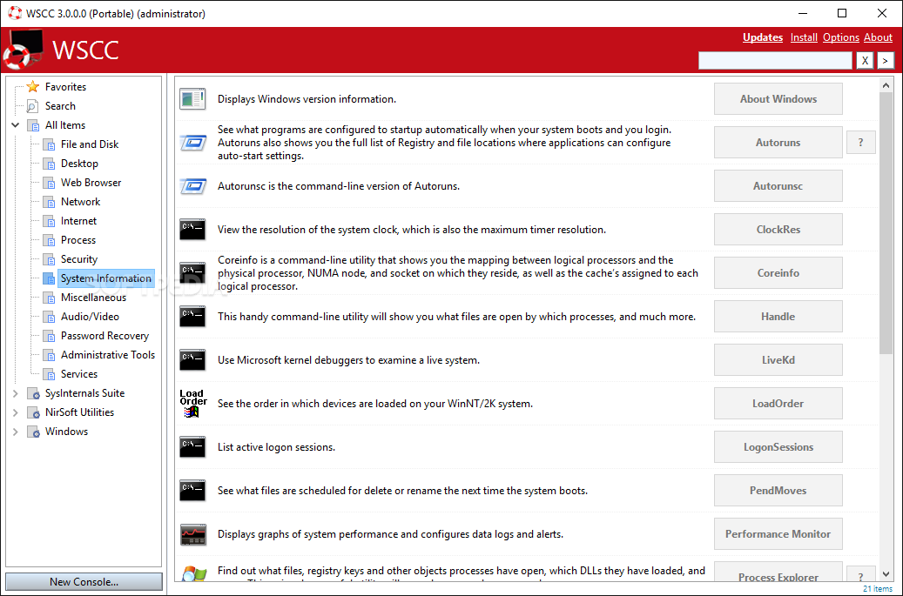Expand the Windows tree node
The image size is (903, 596).
click(x=16, y=432)
